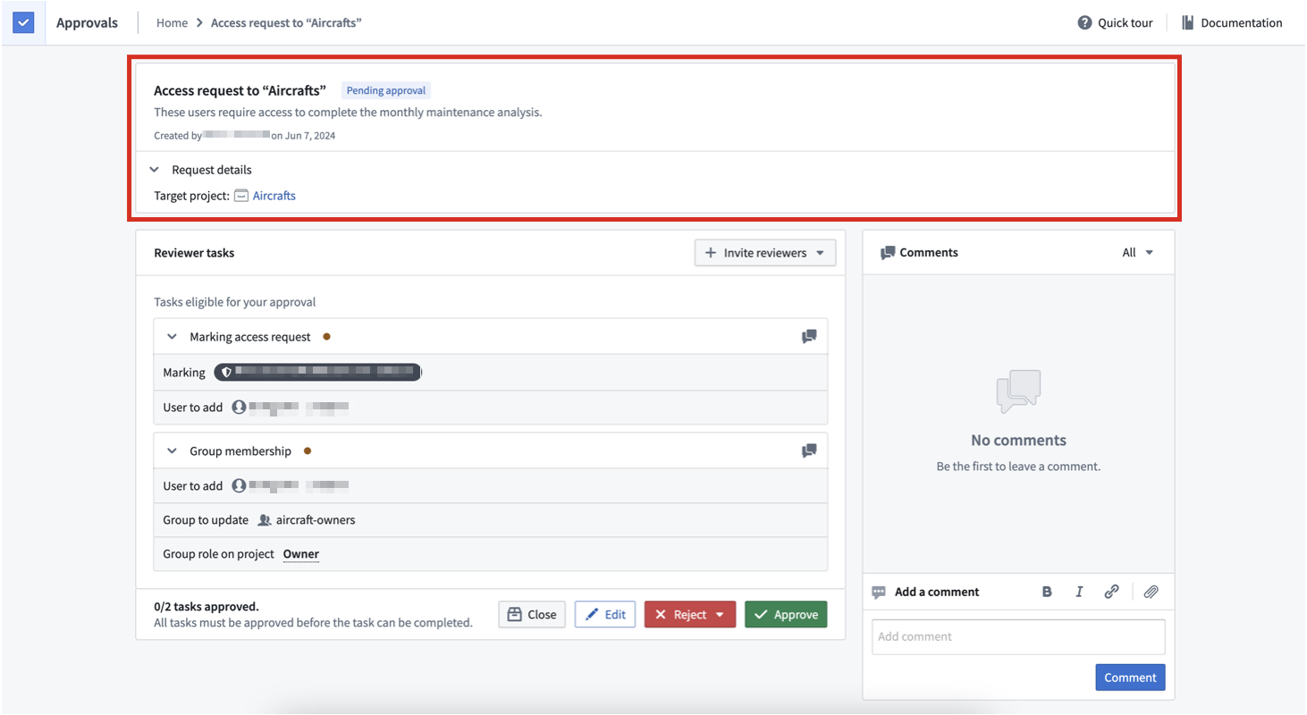Open the Reject button dropdown arrow

click(x=720, y=615)
